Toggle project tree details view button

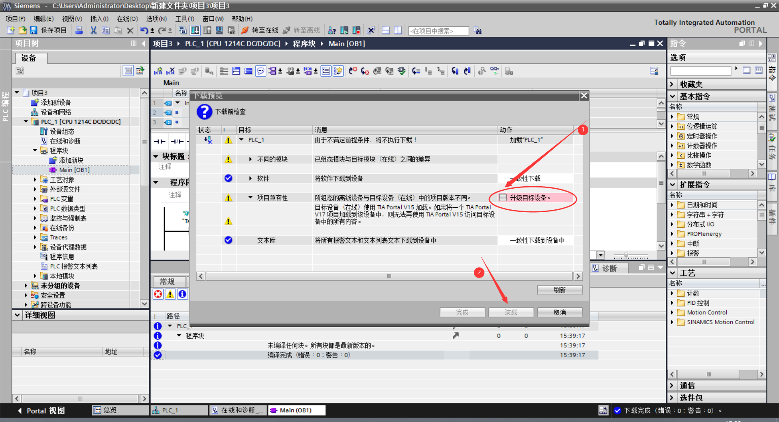pyautogui.click(x=128, y=71)
